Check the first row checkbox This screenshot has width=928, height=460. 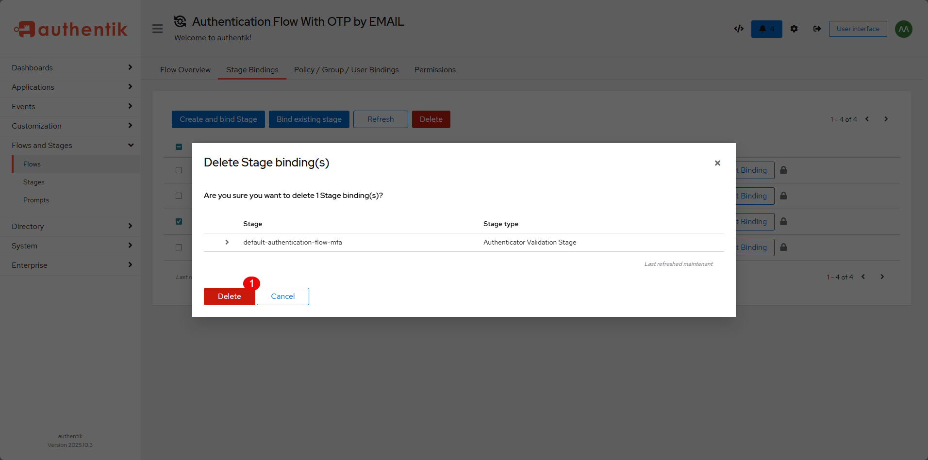tap(179, 170)
